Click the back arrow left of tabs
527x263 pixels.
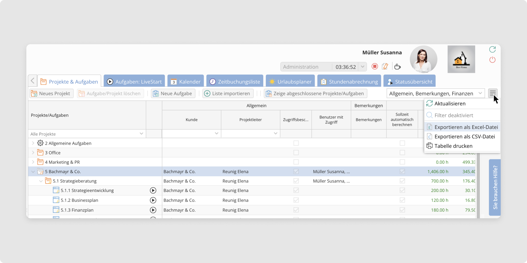33,81
